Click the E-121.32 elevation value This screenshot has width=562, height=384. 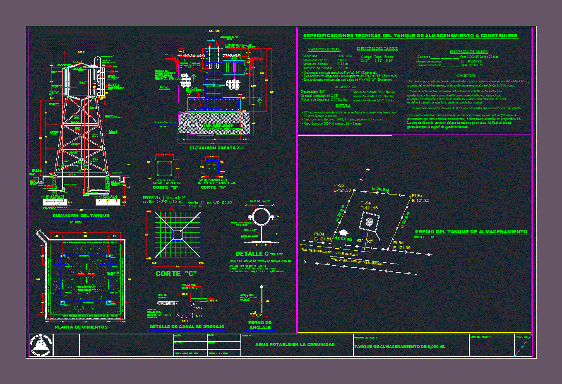coord(420,201)
